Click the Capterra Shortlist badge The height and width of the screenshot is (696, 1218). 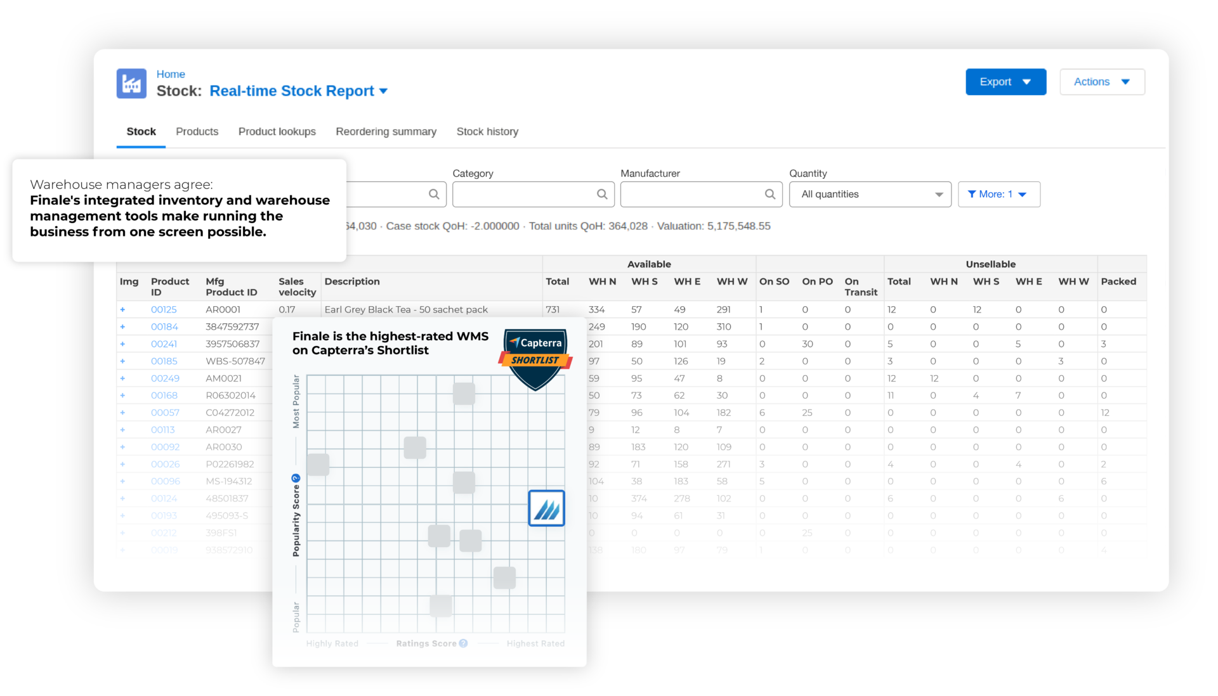coord(536,359)
